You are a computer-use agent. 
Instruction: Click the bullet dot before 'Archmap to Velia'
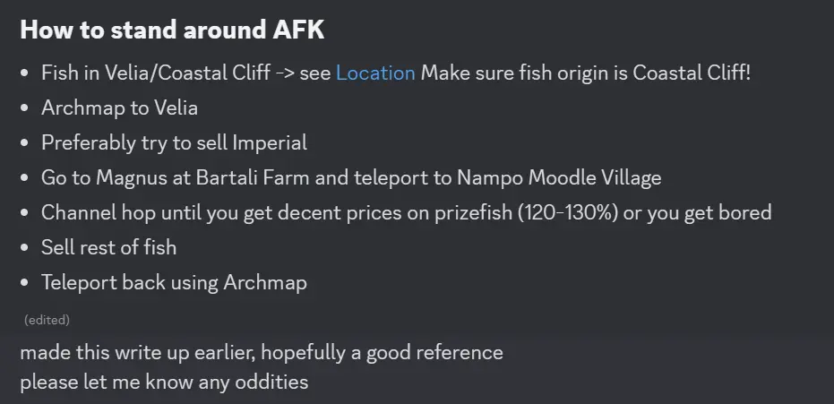pyautogui.click(x=24, y=107)
